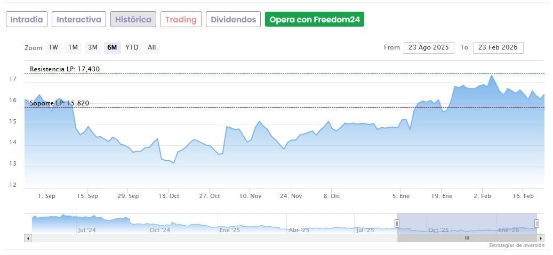Screen dimensions: 553x255
Task: Set zoom range to 3M
Action: tap(93, 47)
